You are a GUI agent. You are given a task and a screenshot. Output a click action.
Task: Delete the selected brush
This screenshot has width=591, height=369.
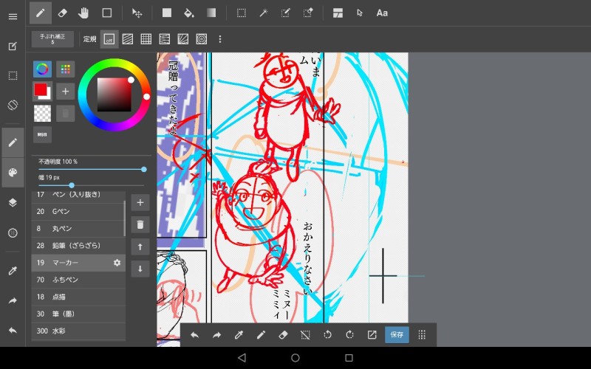[x=140, y=225]
